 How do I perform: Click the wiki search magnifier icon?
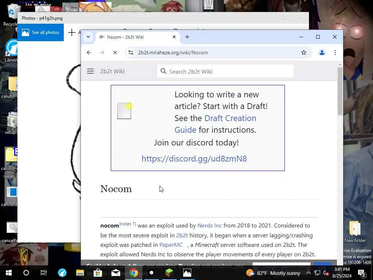pyautogui.click(x=163, y=71)
